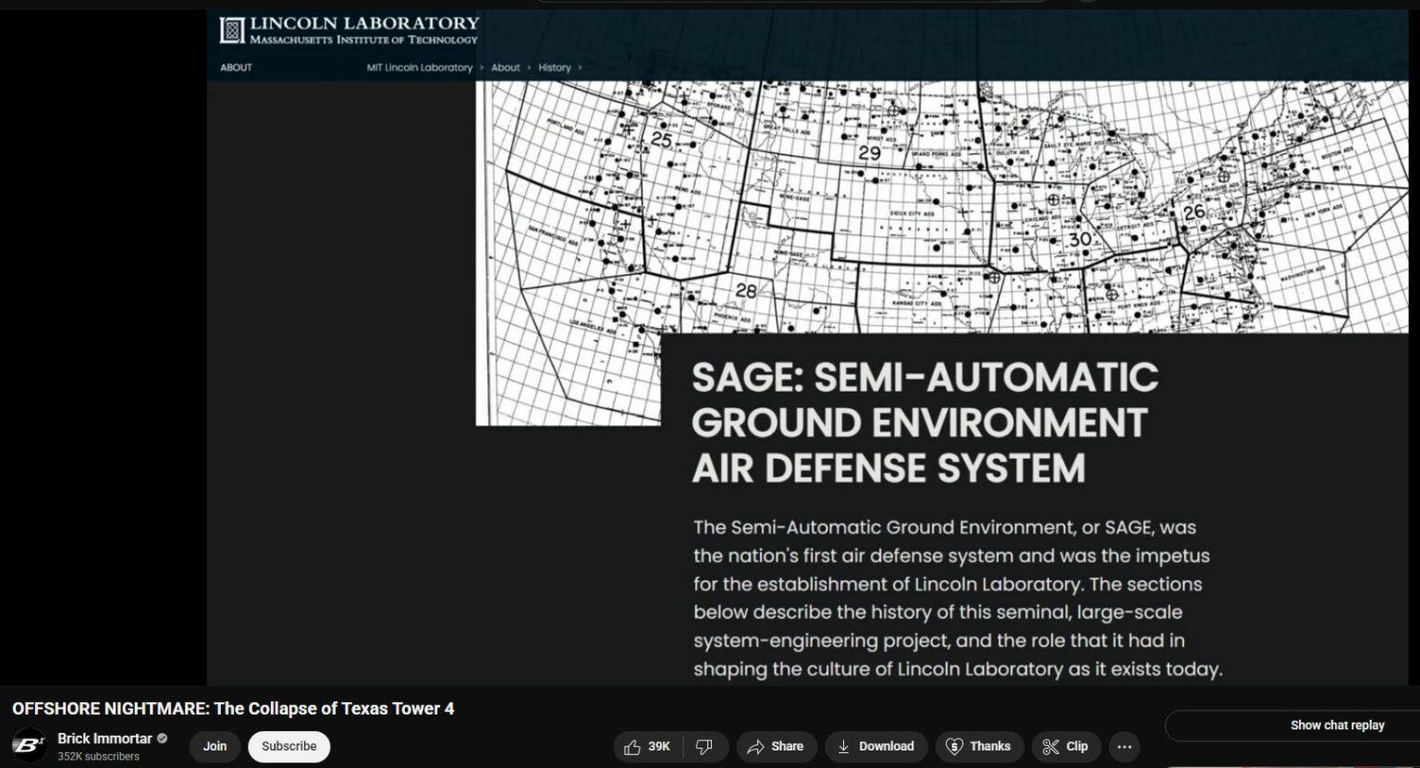Subscribe to Brick Immortar

click(288, 746)
